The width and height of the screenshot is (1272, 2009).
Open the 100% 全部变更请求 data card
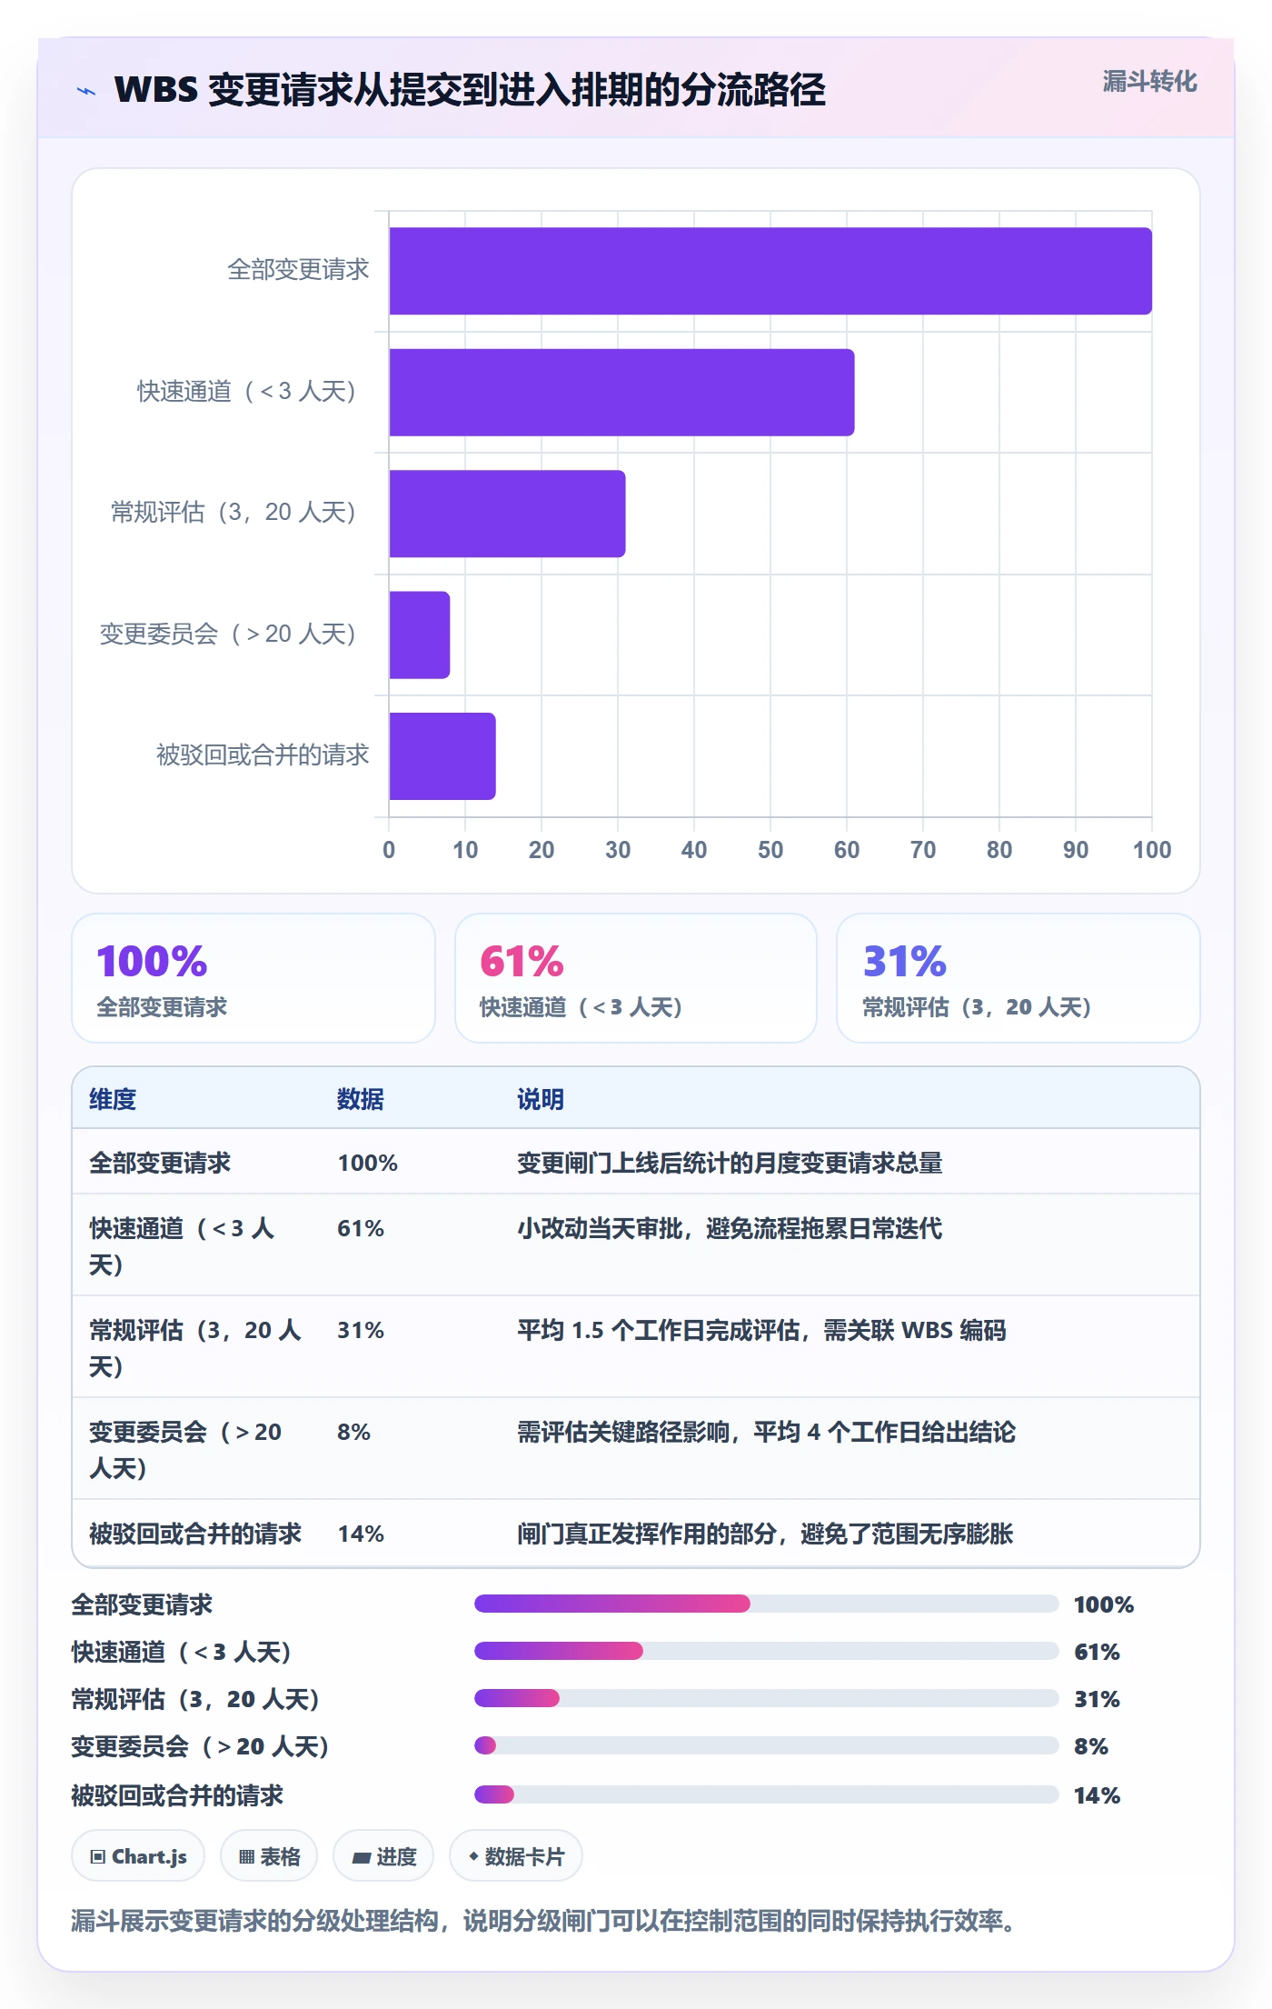point(253,978)
